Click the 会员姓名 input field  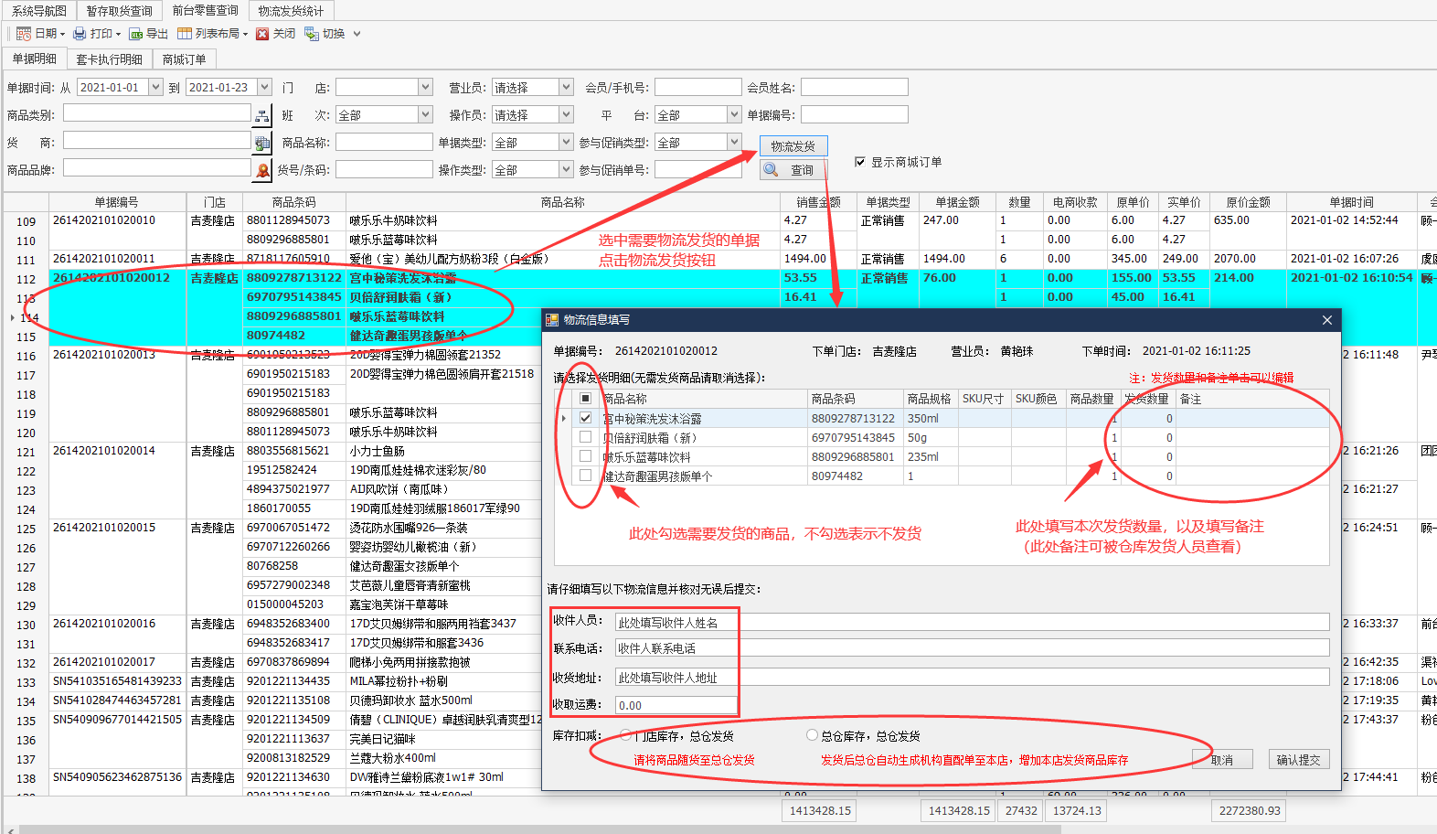855,87
